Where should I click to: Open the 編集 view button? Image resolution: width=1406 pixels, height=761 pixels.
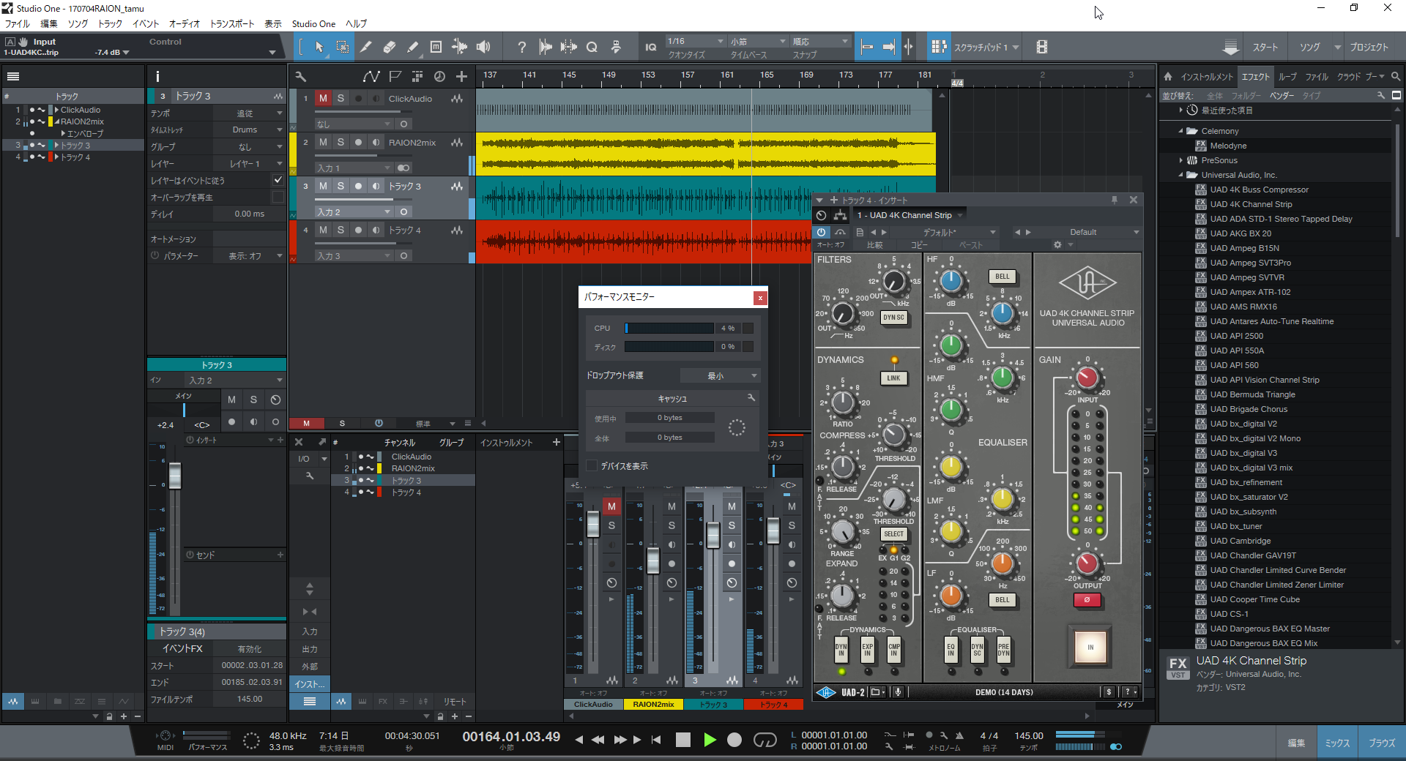click(x=1296, y=743)
